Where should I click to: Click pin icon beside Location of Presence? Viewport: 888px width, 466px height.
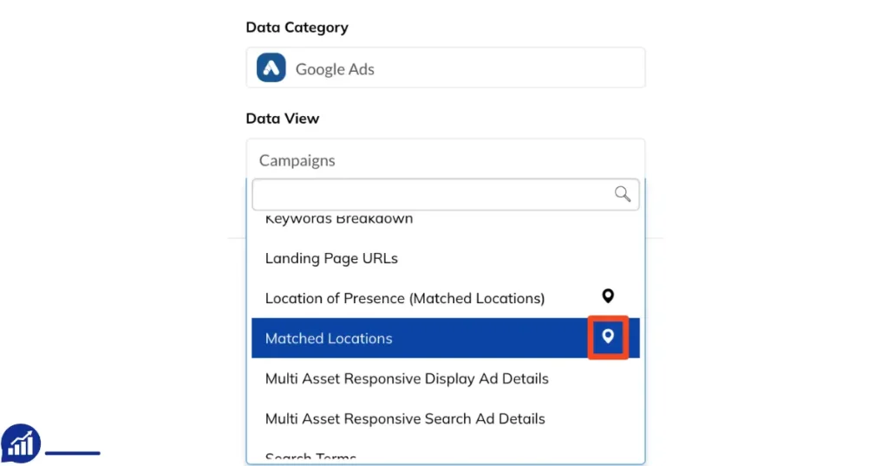click(x=608, y=295)
